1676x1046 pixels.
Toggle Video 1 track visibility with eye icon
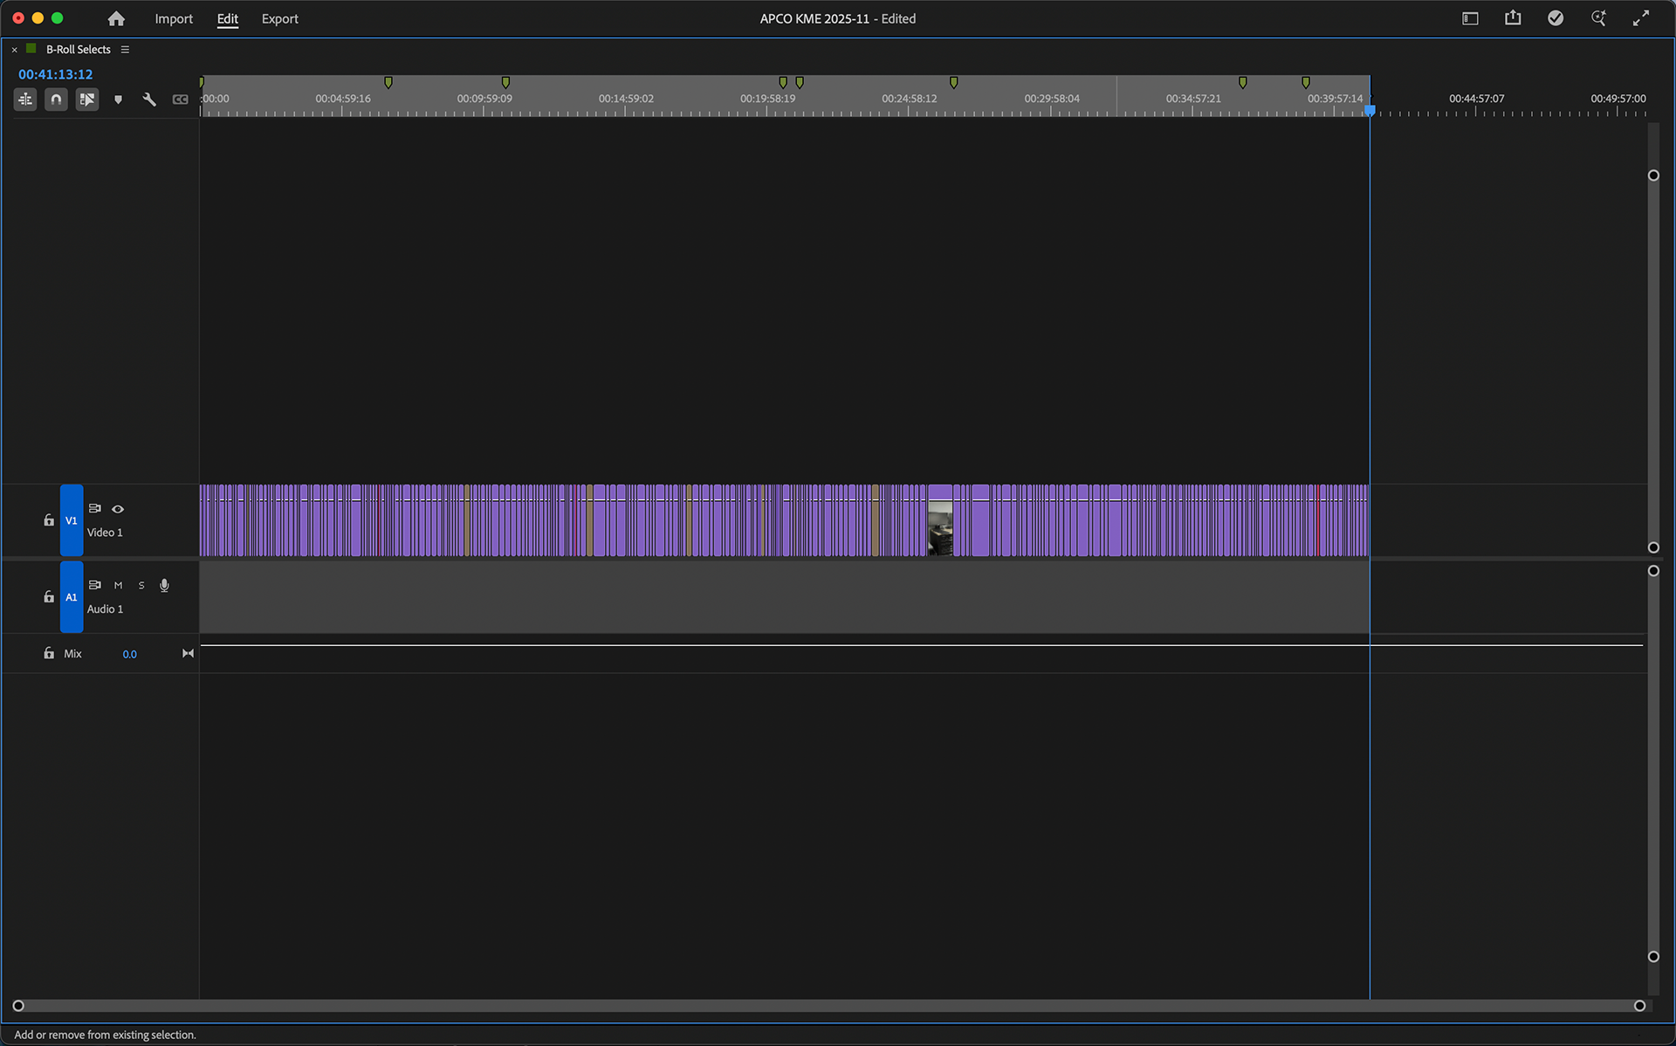point(118,509)
